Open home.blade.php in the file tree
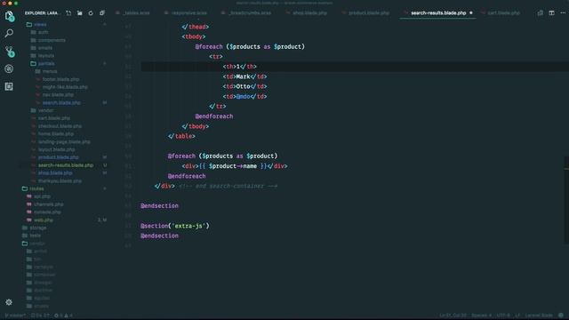 tap(55, 134)
